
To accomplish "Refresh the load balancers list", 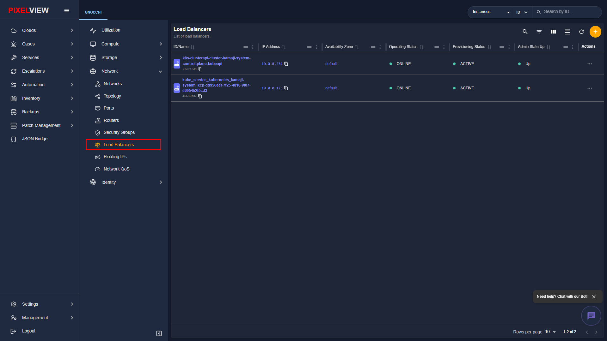I will coord(581,32).
